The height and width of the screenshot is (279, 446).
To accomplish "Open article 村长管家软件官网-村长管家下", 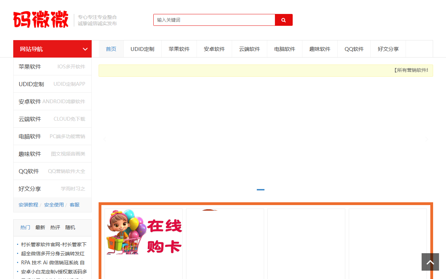I will 54,244.
